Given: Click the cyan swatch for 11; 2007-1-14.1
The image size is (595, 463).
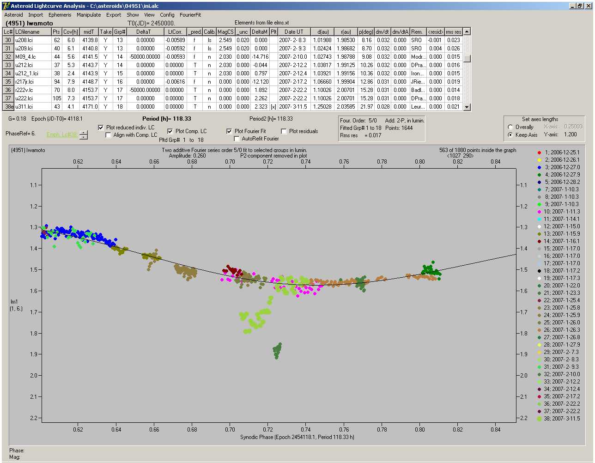Looking at the screenshot, I should click(540, 219).
